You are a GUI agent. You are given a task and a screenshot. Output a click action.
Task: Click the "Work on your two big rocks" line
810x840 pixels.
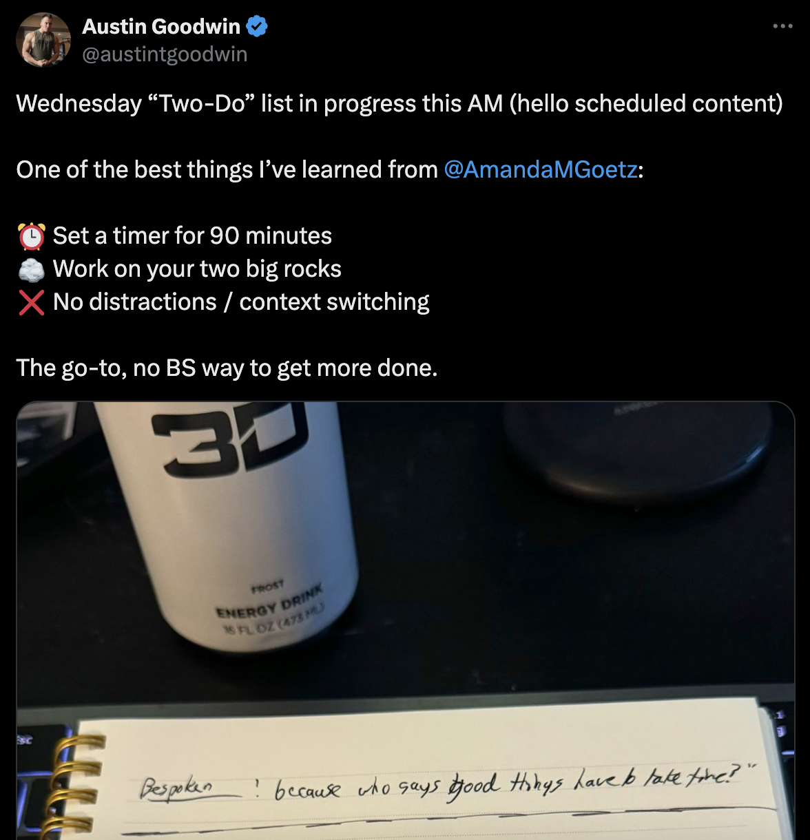point(197,269)
